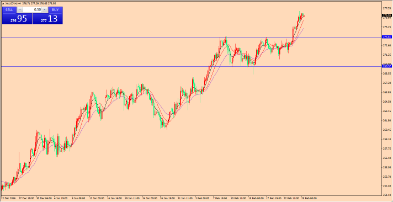
Task: Click the BUY button
Action: tap(55, 10)
